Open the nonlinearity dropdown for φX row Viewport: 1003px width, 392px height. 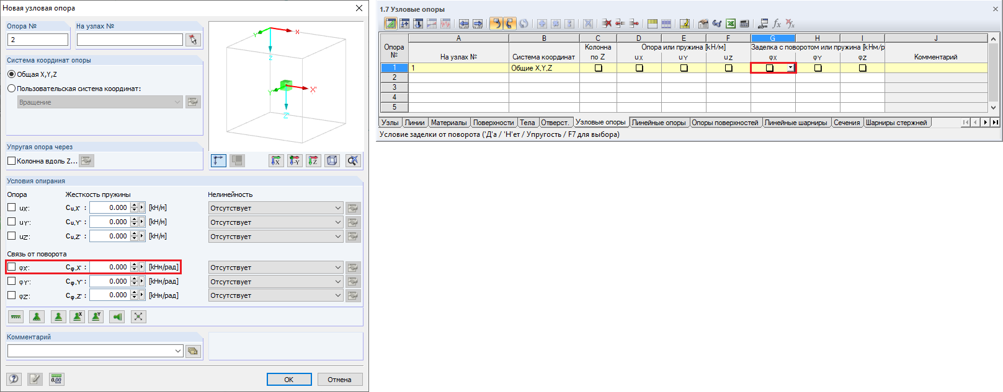pos(276,268)
